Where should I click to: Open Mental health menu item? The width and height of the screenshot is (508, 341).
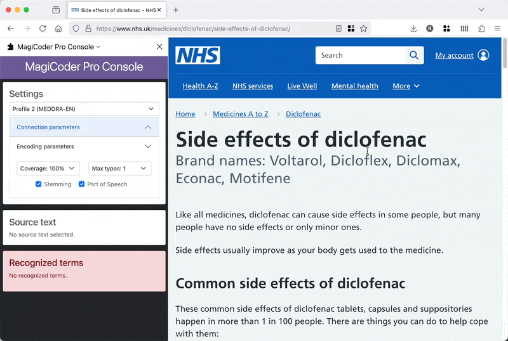coord(355,86)
